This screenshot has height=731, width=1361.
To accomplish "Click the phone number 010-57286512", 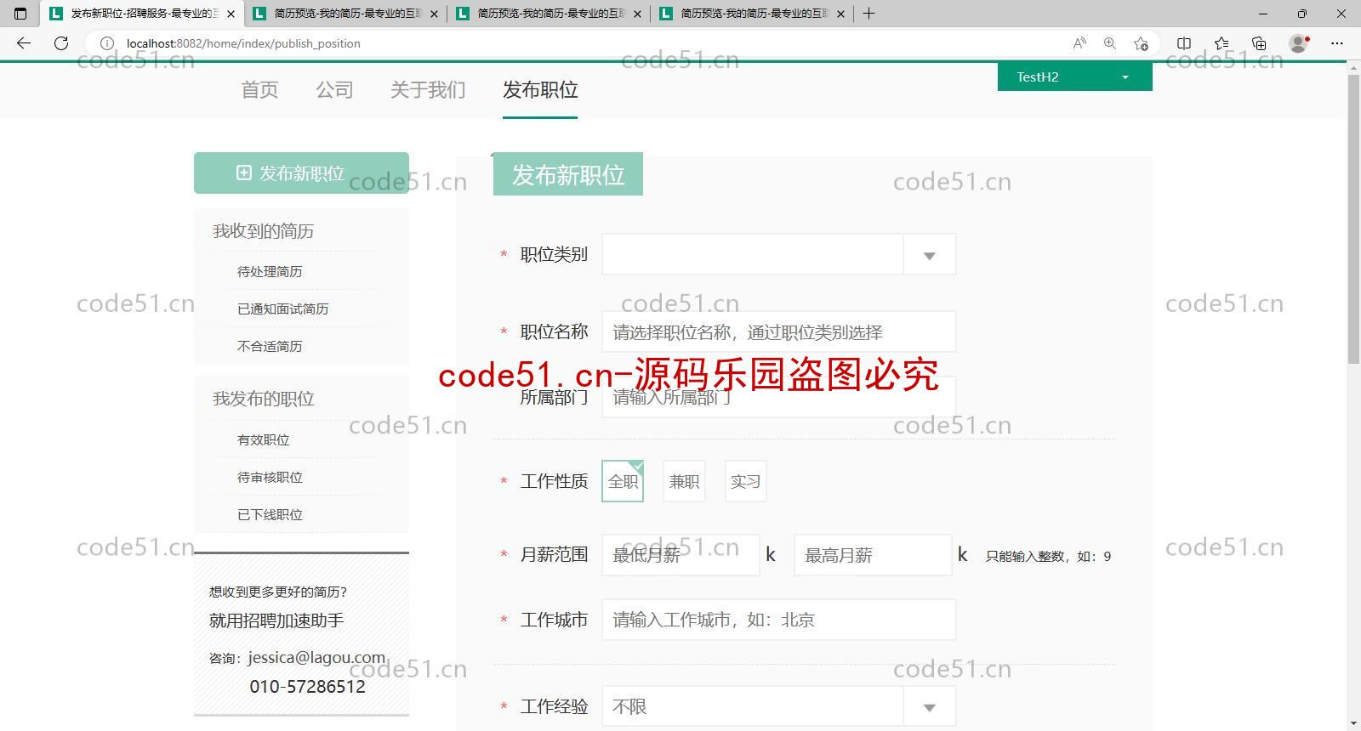I will [x=307, y=687].
